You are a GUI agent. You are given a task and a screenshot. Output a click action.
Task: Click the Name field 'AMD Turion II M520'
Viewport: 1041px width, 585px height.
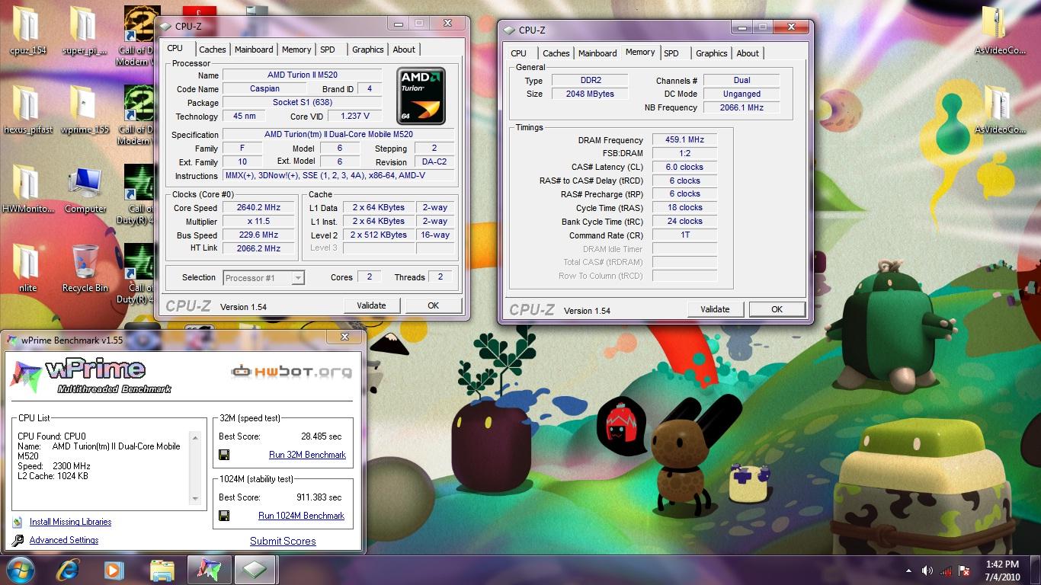[302, 75]
